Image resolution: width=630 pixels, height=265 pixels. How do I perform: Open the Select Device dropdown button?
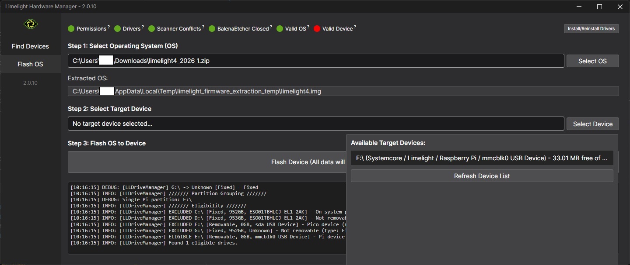(x=592, y=124)
